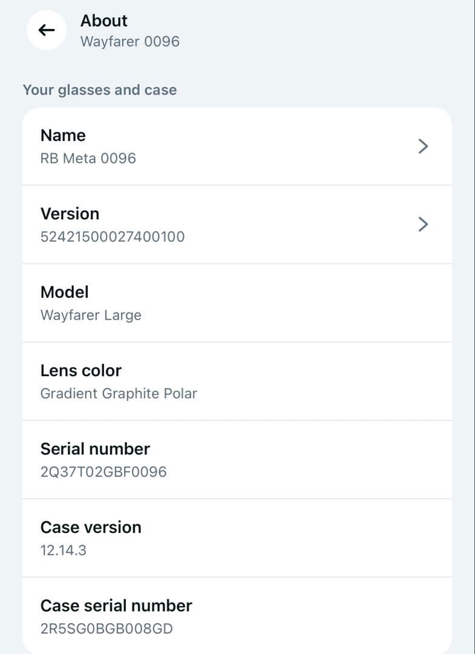This screenshot has height=654, width=475.
Task: Click version number 52421500027400100
Action: point(113,237)
